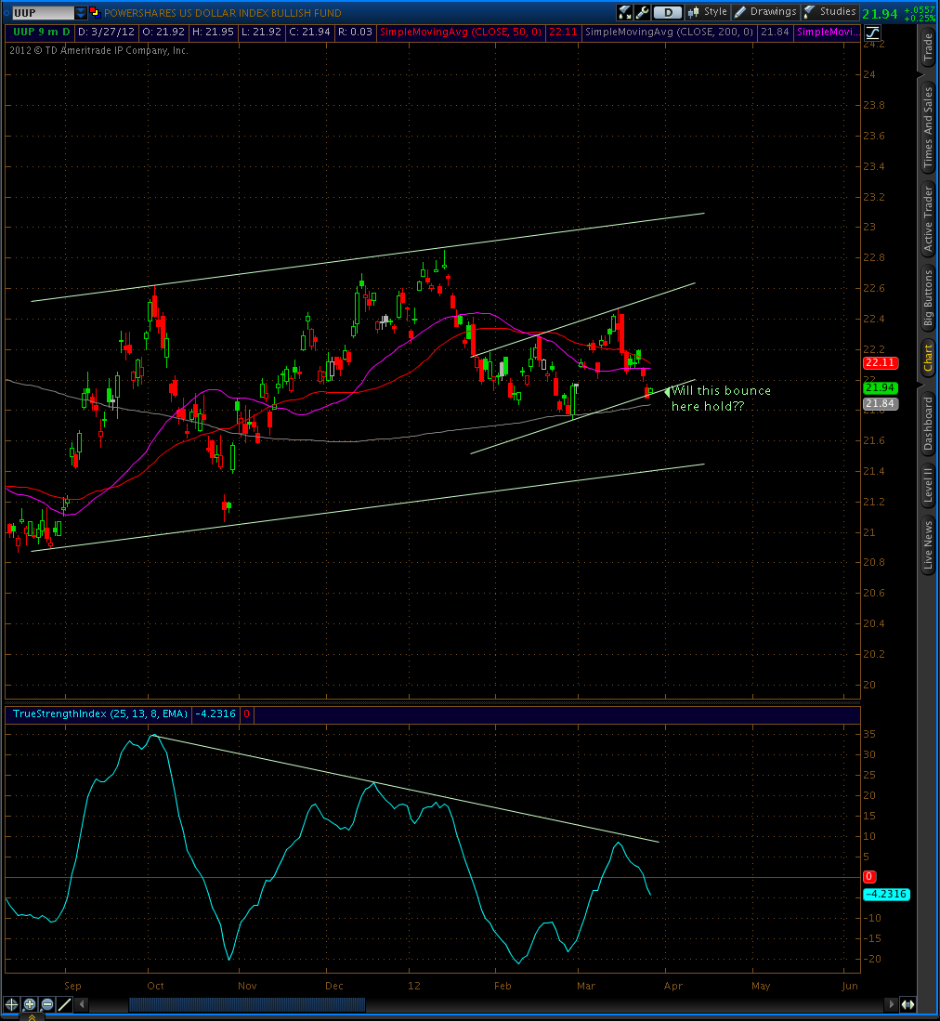This screenshot has width=940, height=1021.
Task: Click the SimpleMovingAvg (CLOSE, 200, 0) label
Action: 669,32
